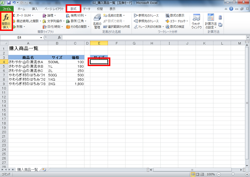Screen dimensions: 250x177
Task: Switch to Page Layout view in status bar
Action: pos(198,174)
